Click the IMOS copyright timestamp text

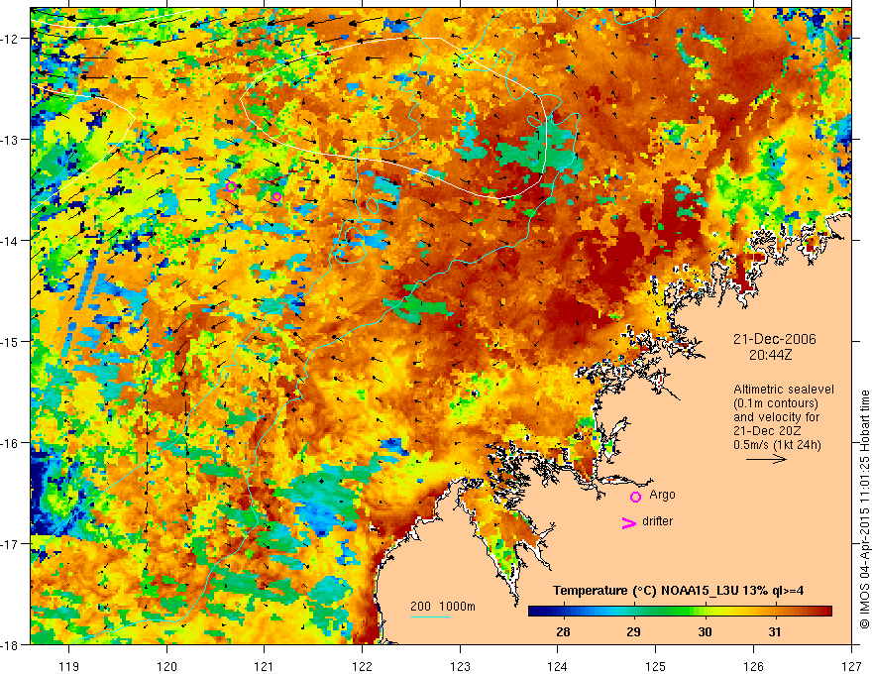[x=864, y=507]
